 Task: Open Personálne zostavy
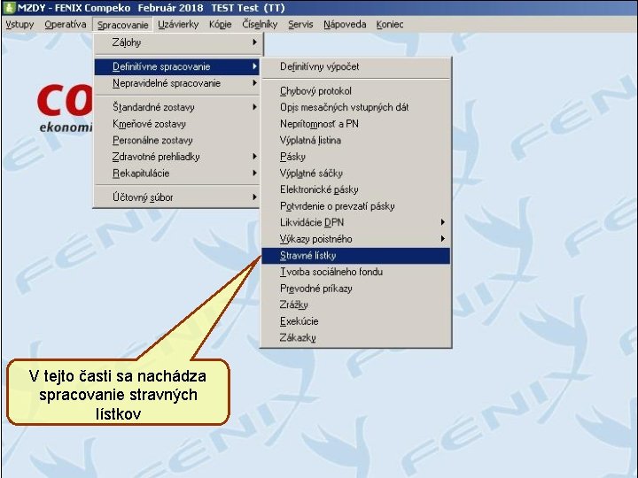(177, 140)
